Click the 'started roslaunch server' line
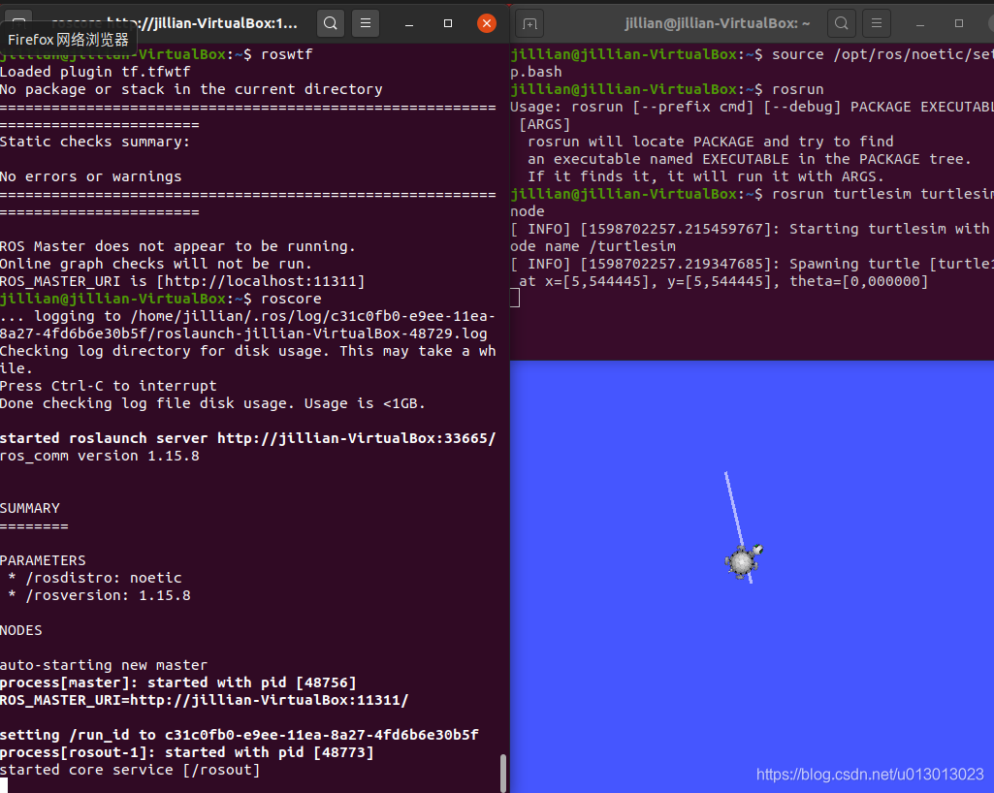Image resolution: width=994 pixels, height=793 pixels. (248, 438)
